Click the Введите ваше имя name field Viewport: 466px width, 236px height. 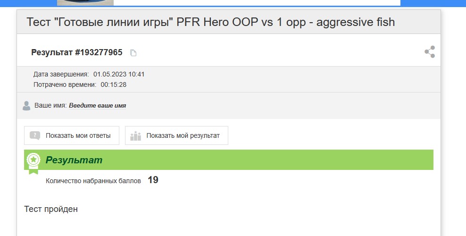97,106
